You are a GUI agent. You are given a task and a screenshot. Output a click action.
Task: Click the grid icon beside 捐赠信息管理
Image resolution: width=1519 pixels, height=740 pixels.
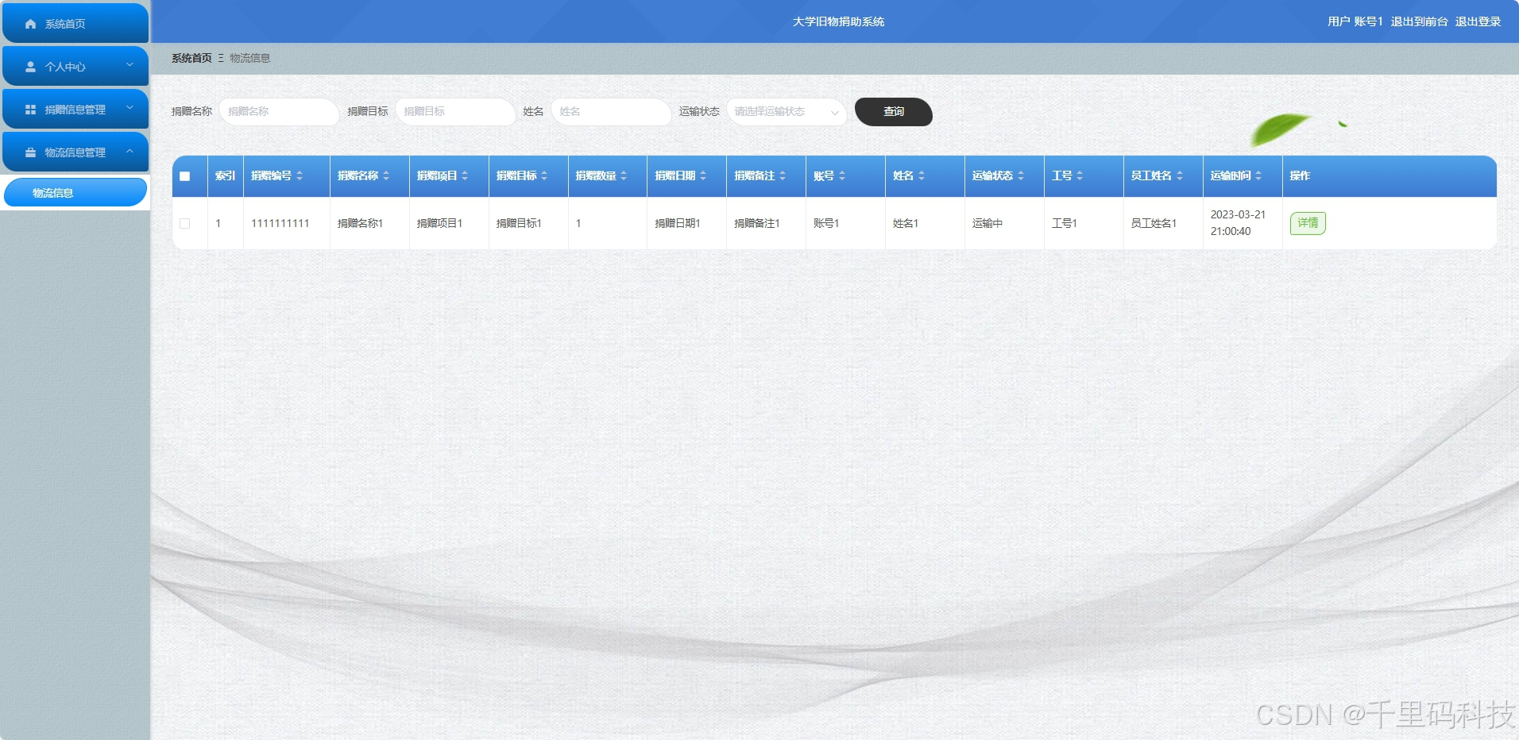pyautogui.click(x=30, y=110)
